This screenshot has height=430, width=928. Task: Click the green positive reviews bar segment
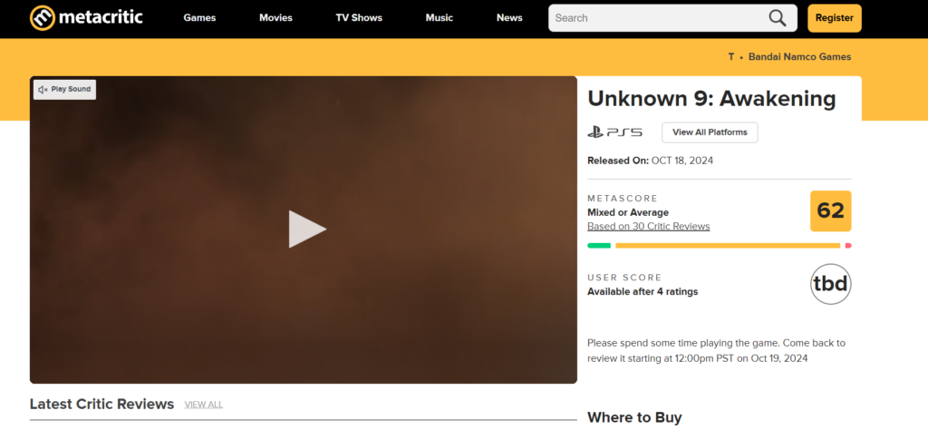click(599, 245)
